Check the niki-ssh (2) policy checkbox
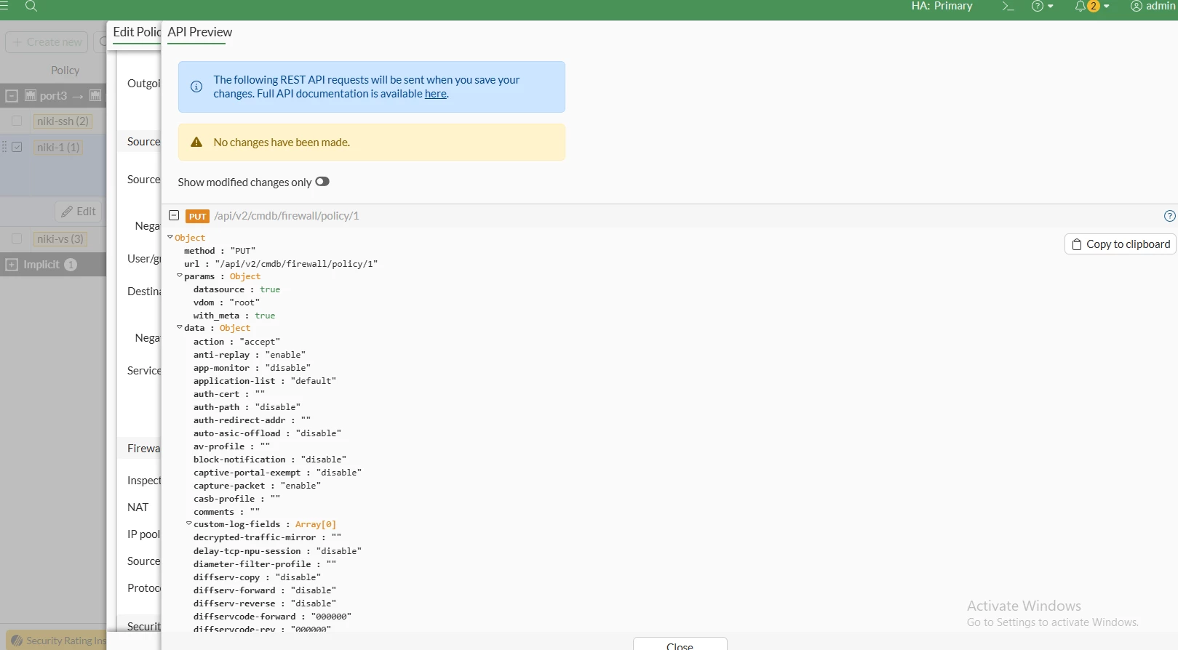This screenshot has width=1178, height=650. [17, 121]
